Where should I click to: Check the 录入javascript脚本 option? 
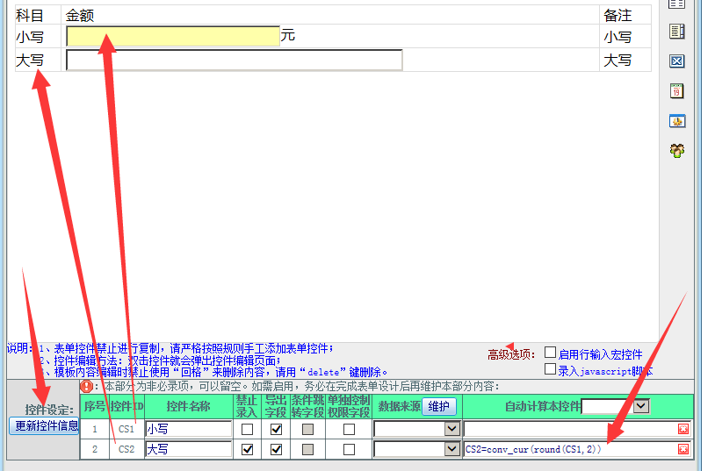[551, 369]
